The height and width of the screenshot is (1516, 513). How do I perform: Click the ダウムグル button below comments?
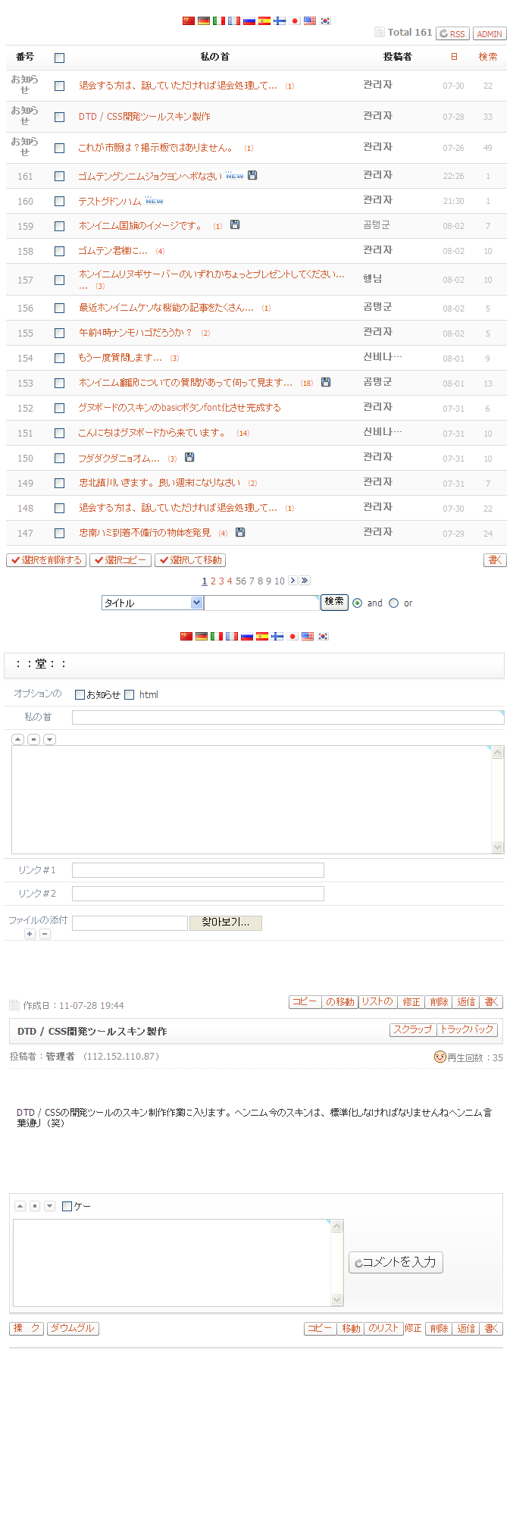coord(73,1328)
